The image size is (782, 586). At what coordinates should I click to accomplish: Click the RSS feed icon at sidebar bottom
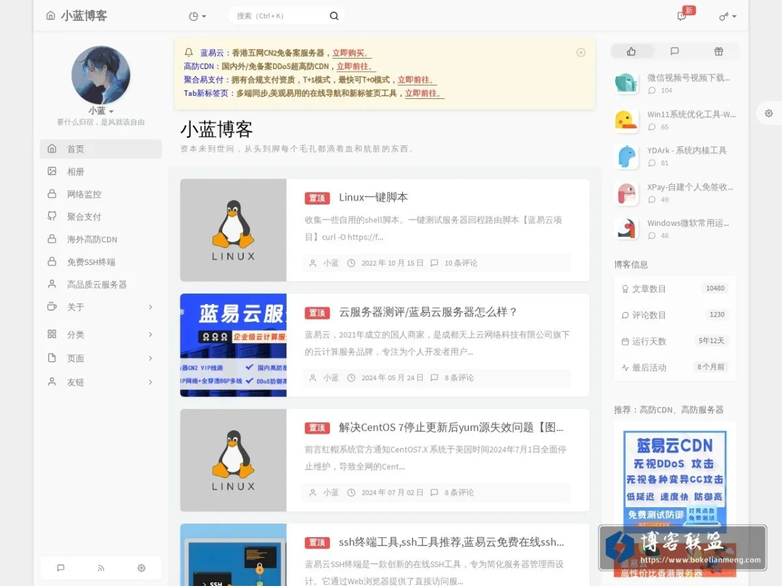click(x=101, y=568)
